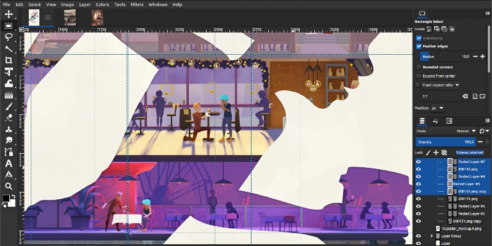Select the Free Select lasso tool
492x246 pixels.
9,37
